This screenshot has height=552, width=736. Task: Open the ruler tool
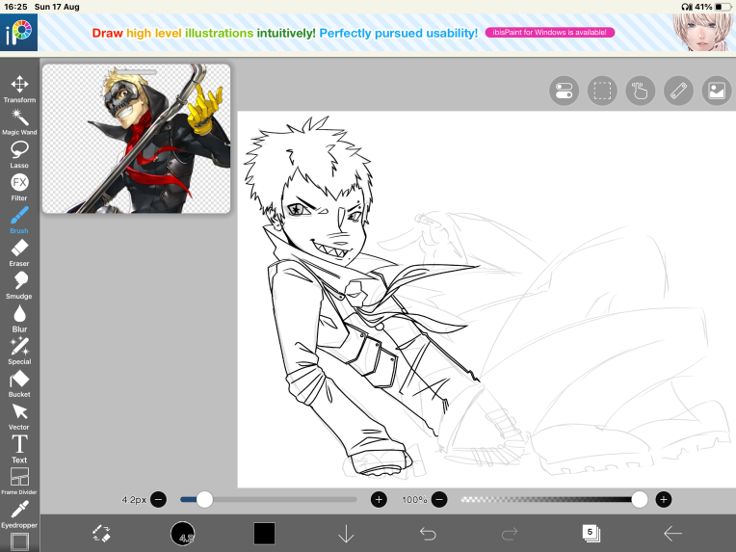[x=678, y=91]
